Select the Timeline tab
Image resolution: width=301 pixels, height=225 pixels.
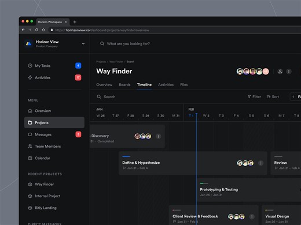144,85
